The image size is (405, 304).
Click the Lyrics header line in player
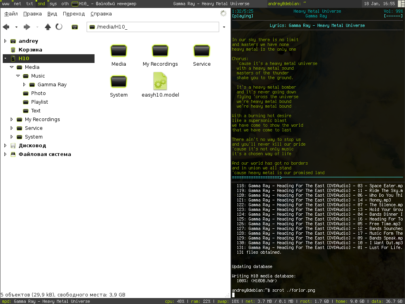click(x=318, y=25)
